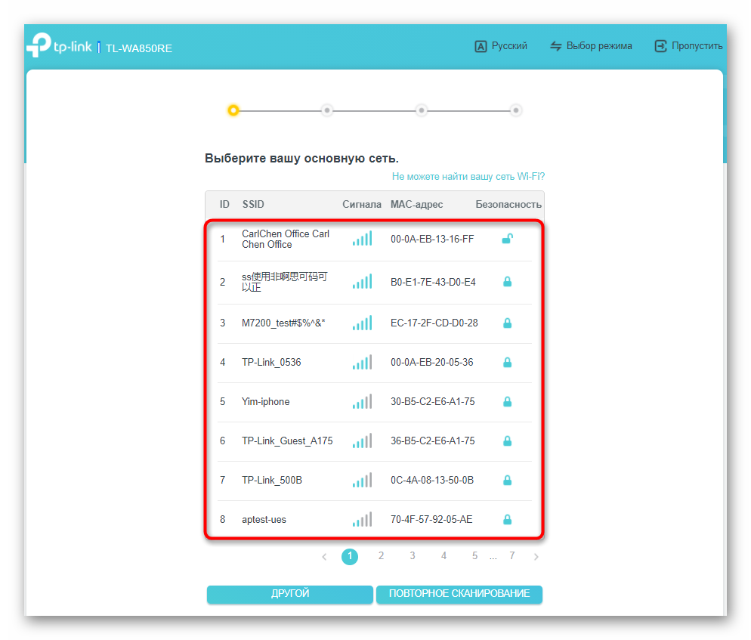Select the Yim-iphone network

click(x=375, y=402)
